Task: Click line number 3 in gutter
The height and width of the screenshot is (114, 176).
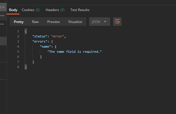Action: [x=18, y=41]
